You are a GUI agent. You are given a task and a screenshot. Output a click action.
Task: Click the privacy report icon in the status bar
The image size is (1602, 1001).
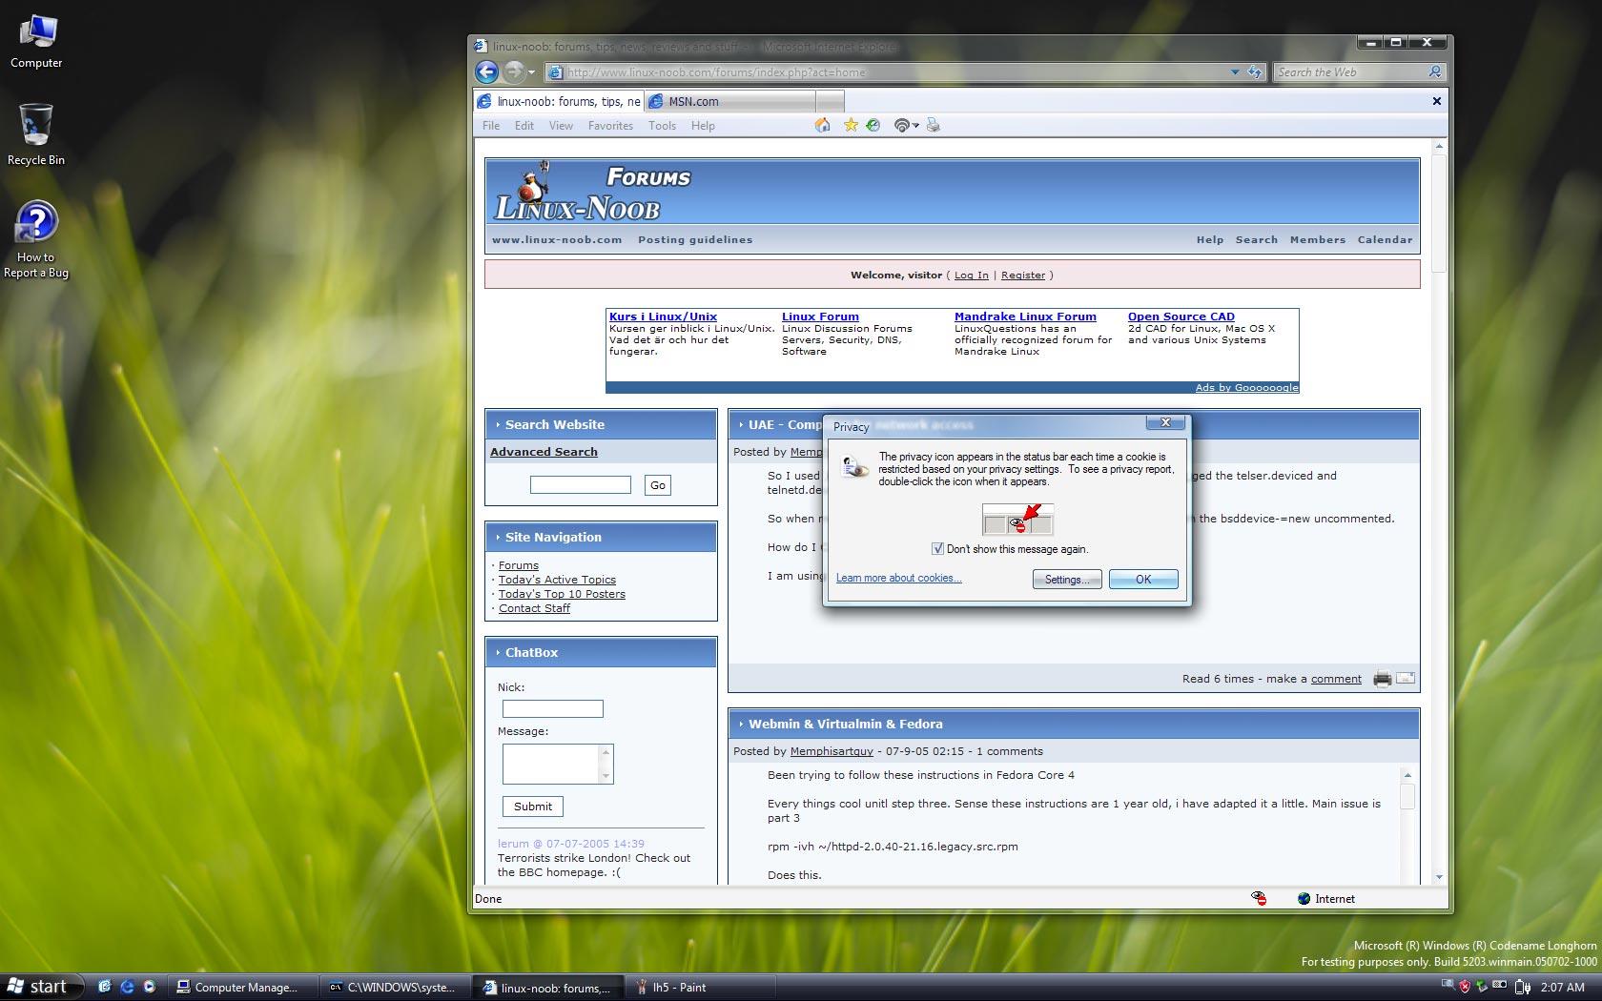click(x=1259, y=898)
